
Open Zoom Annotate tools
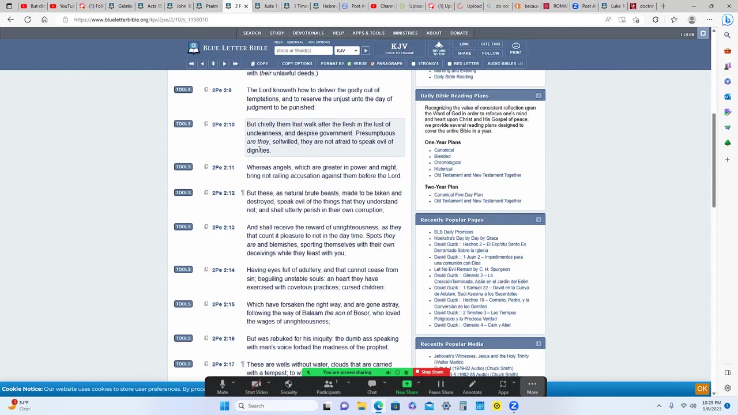(x=472, y=387)
